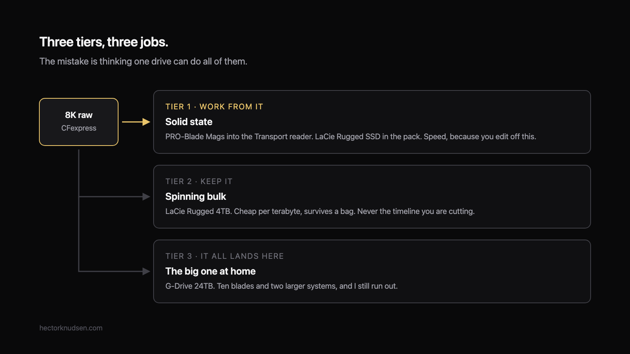
Task: Click the gray arrow pointing to Tier 2
Action: pos(114,197)
